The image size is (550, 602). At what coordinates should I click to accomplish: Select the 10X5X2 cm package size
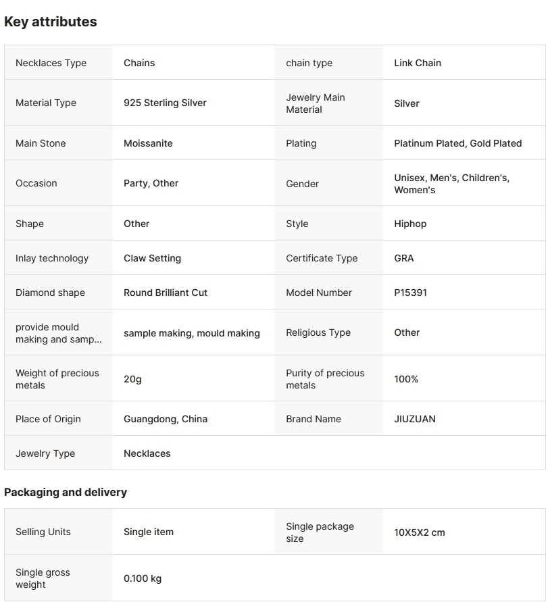click(420, 532)
